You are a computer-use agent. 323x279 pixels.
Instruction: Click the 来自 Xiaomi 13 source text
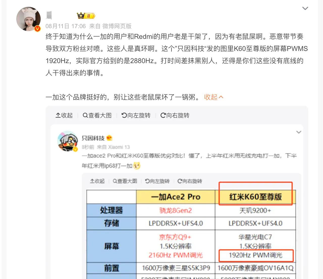[113, 147]
